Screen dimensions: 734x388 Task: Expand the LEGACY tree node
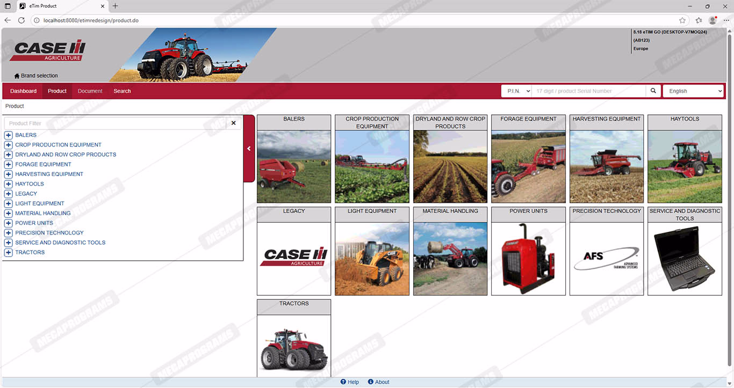coord(8,194)
